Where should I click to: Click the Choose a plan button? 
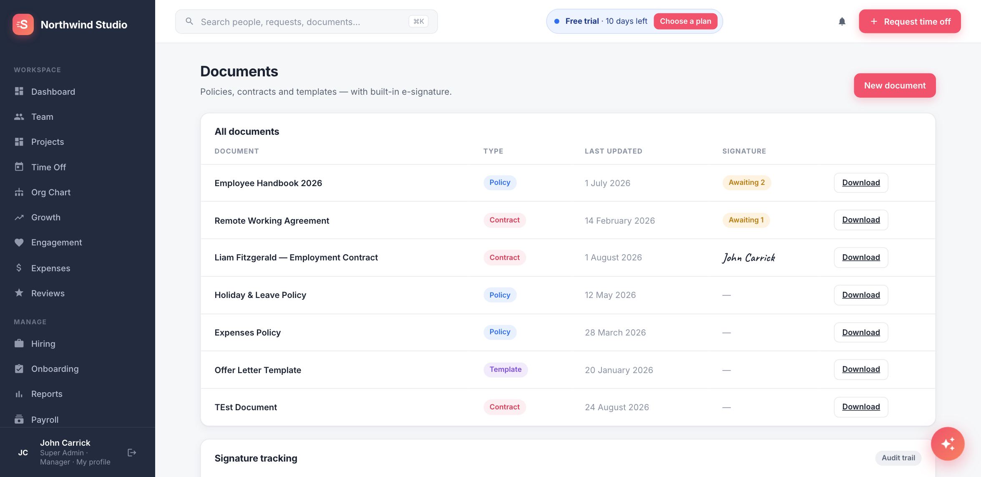click(685, 21)
